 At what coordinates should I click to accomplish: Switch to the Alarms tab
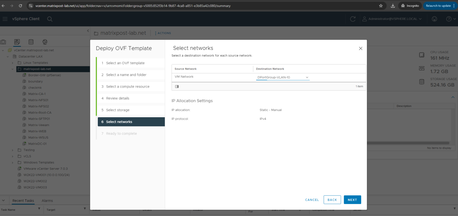pos(47,201)
